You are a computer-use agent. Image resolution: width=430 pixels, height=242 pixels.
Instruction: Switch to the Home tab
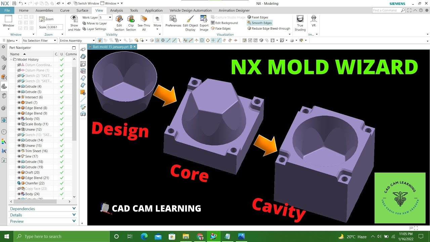point(24,10)
